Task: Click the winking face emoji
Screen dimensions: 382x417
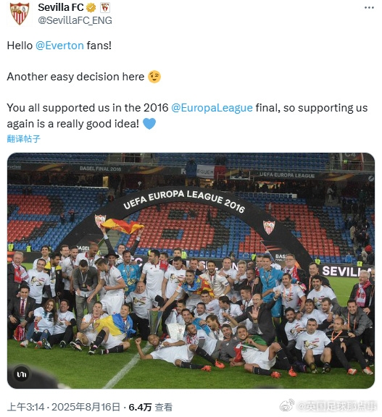Action: pyautogui.click(x=154, y=77)
